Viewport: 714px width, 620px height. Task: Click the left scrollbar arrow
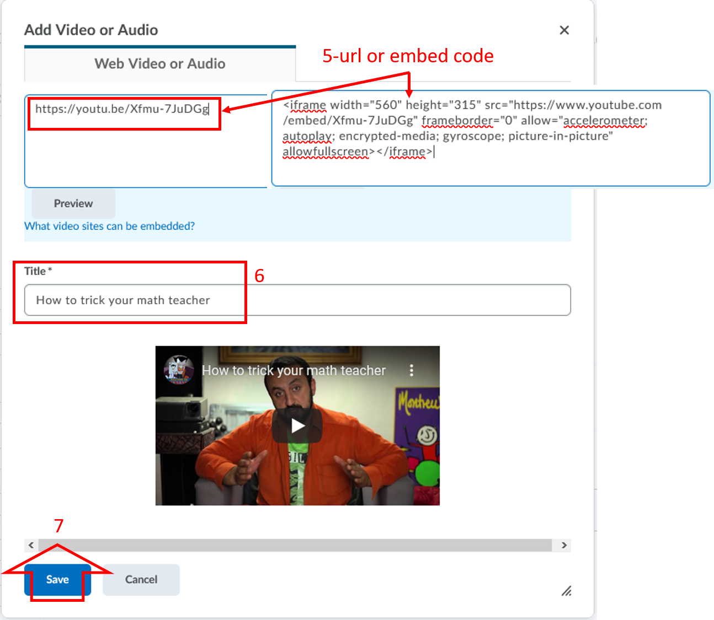coord(31,545)
